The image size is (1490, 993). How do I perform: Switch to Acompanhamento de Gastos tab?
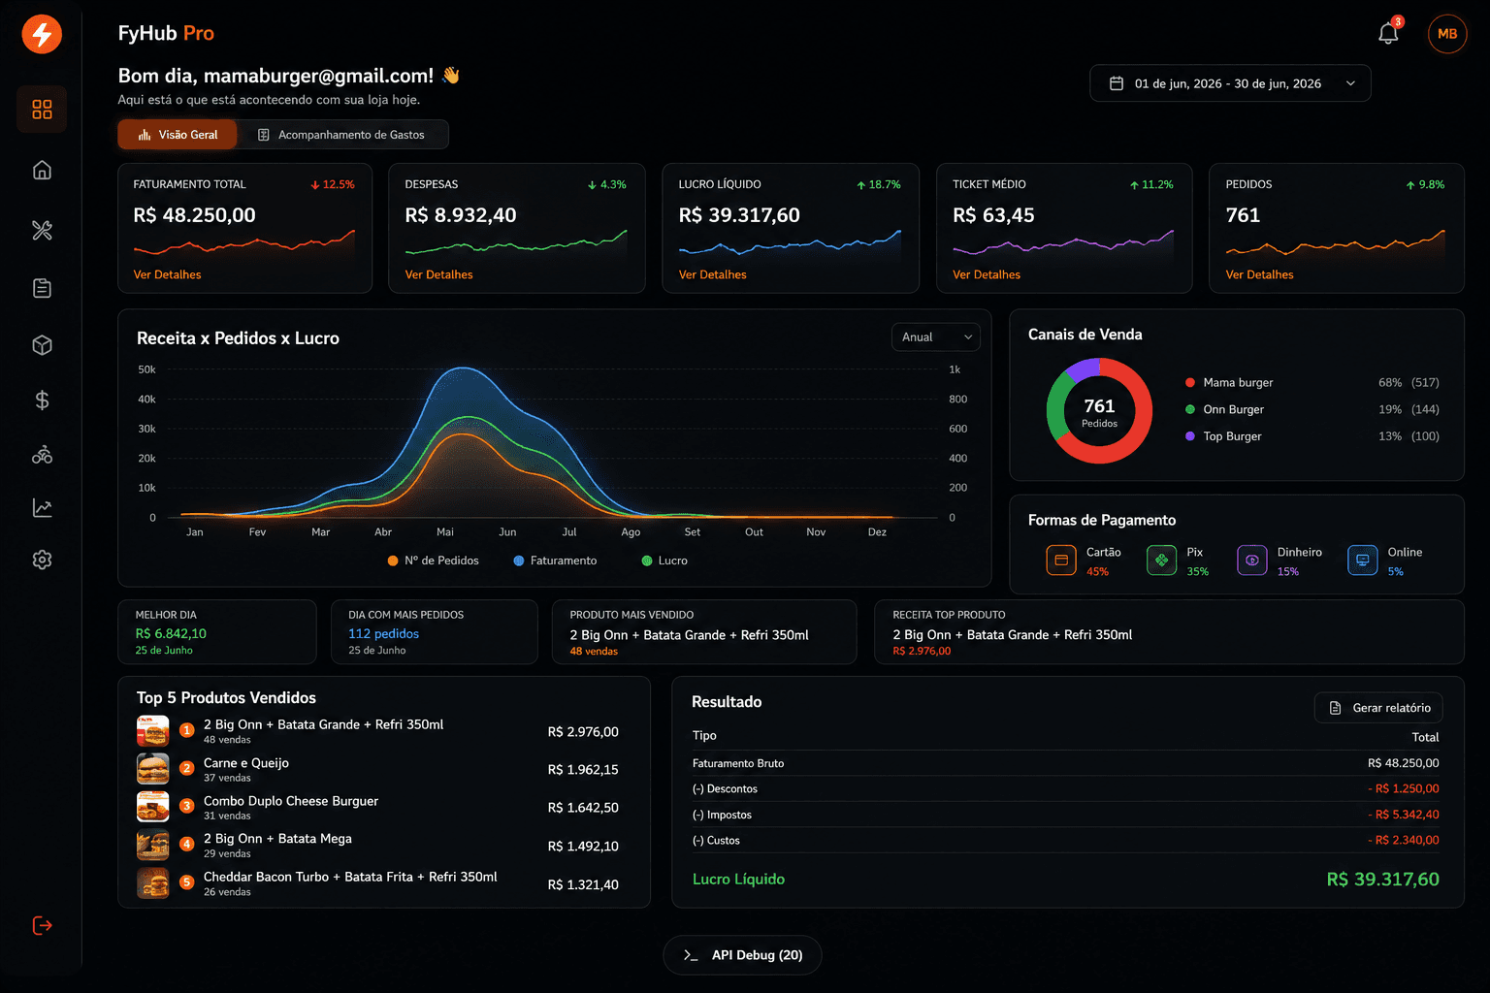(x=341, y=135)
